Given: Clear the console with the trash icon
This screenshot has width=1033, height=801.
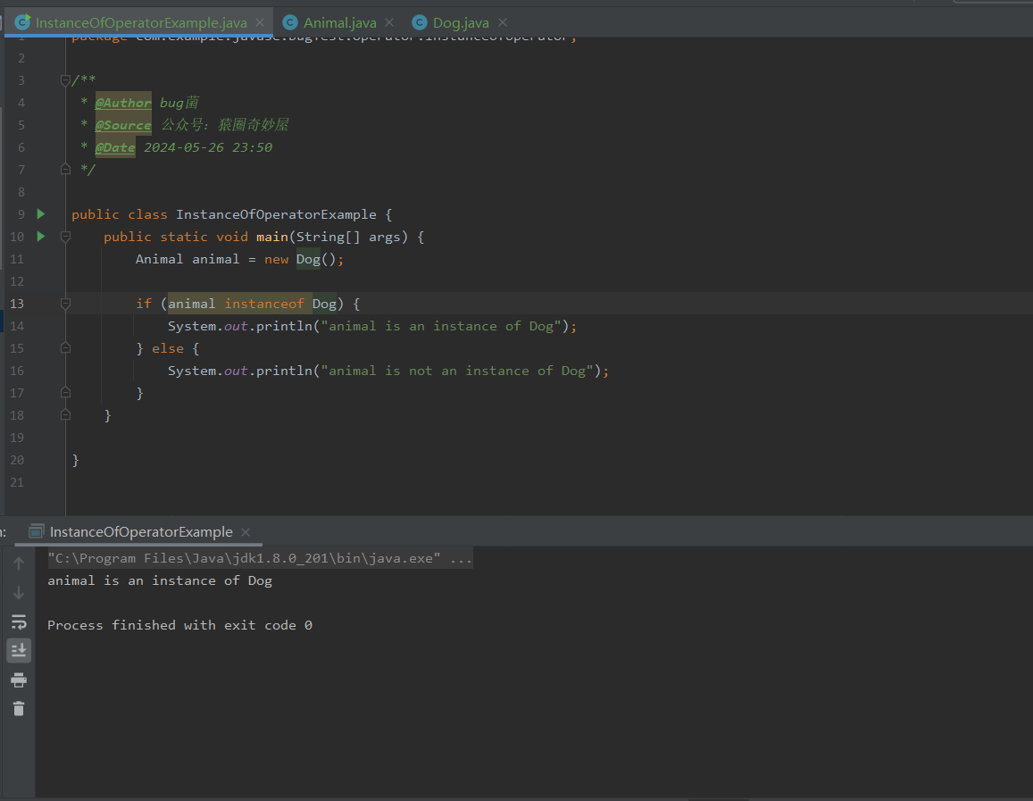Looking at the screenshot, I should (x=19, y=709).
